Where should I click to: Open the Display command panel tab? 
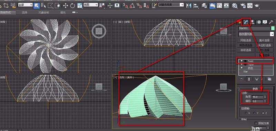coord(265,22)
